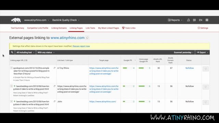Click copy icon next to www.atinyrhino.com heading
Screen dimensions: 219x123
coord(87,38)
